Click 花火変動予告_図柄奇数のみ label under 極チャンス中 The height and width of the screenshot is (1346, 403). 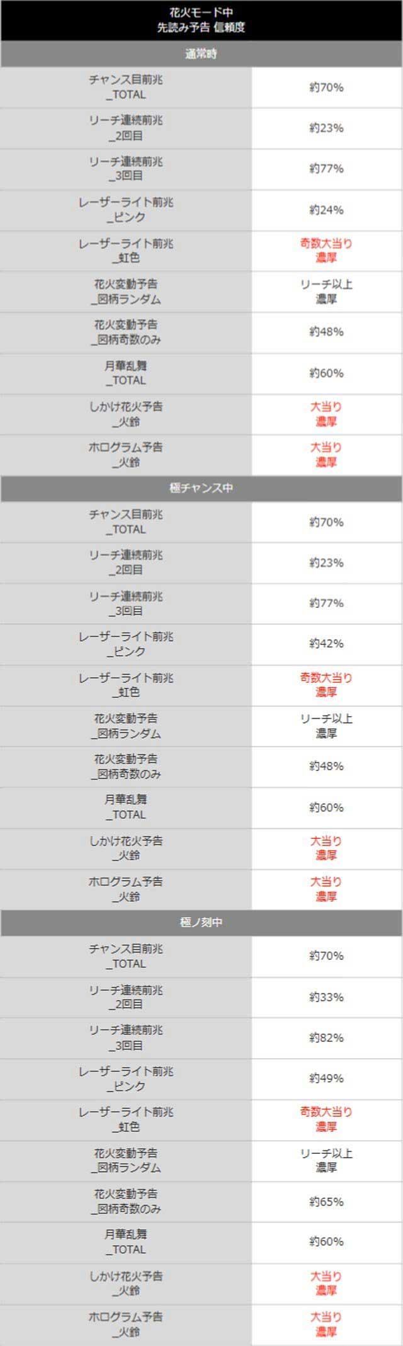pos(126,767)
